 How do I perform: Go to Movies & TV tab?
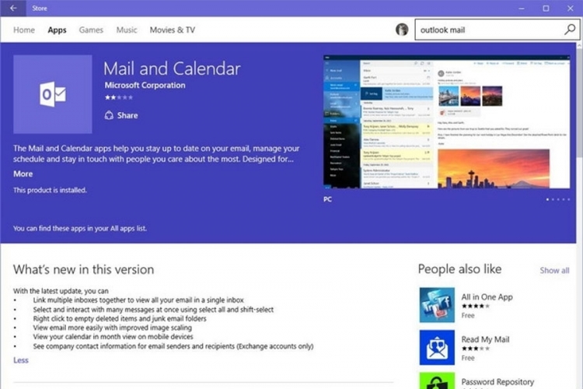172,30
